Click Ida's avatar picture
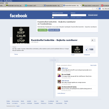 (x=59, y=88)
